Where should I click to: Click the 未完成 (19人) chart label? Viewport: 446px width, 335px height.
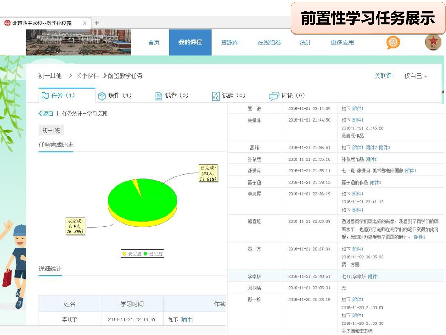pyautogui.click(x=75, y=226)
